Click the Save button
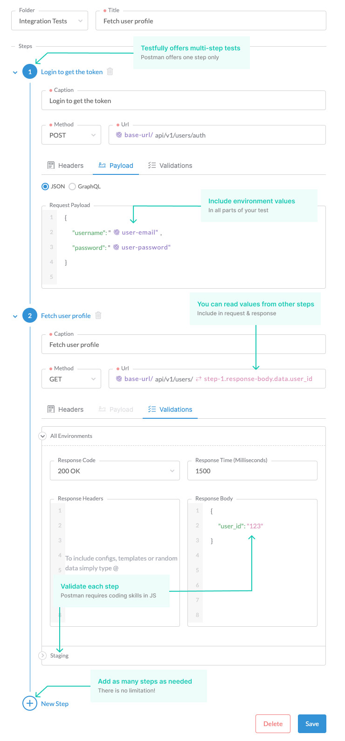The image size is (345, 741). [x=312, y=724]
